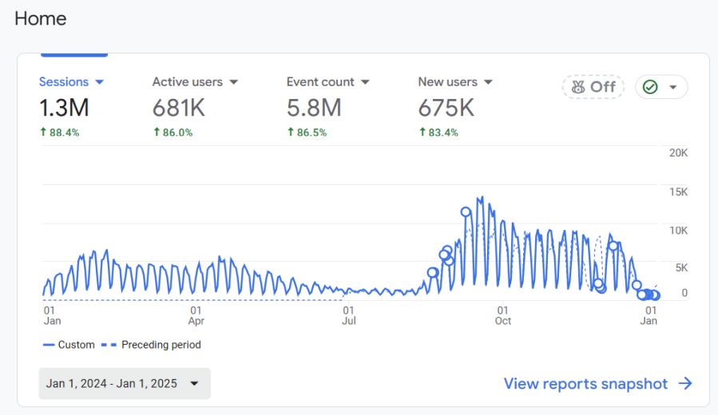Open the date range Jan 1, 2024 - Jan 1, 2025 picker

[124, 383]
